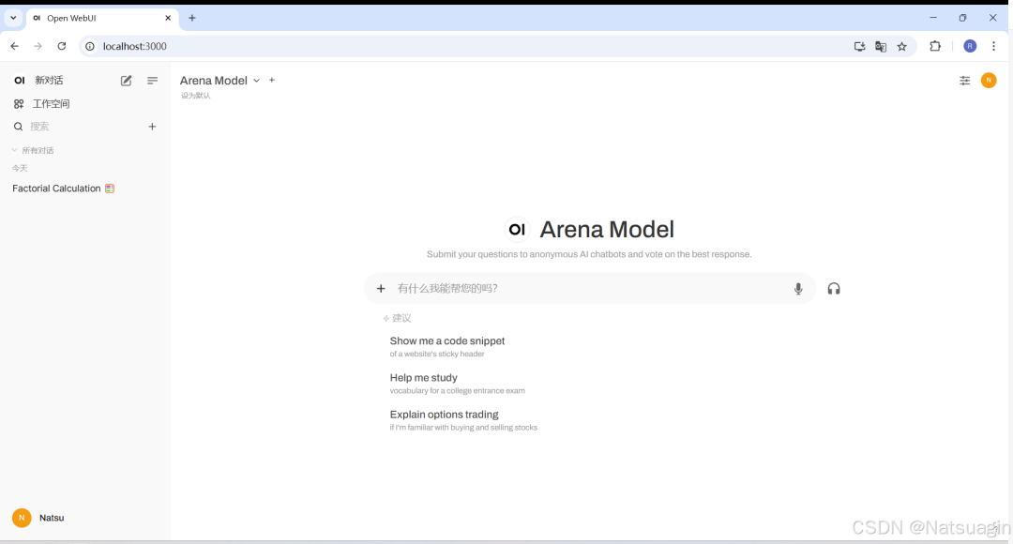Open the Factorial Calculation chat
1013x544 pixels.
point(64,189)
